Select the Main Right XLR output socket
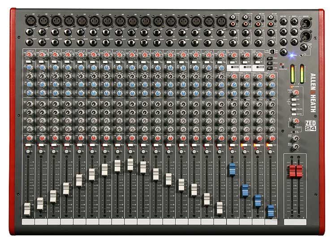336x245 pixels. click(x=306, y=36)
